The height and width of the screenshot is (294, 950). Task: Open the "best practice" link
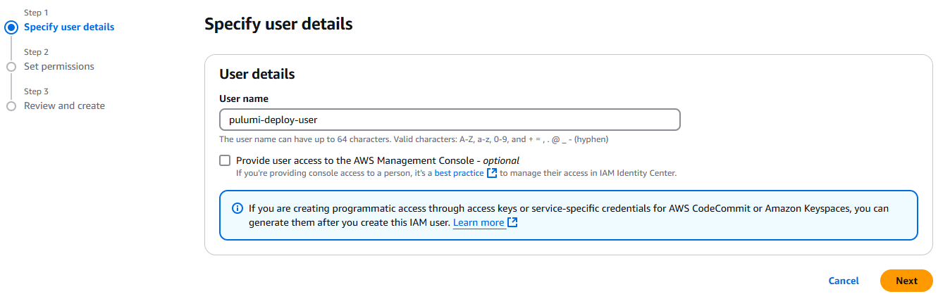tap(459, 173)
